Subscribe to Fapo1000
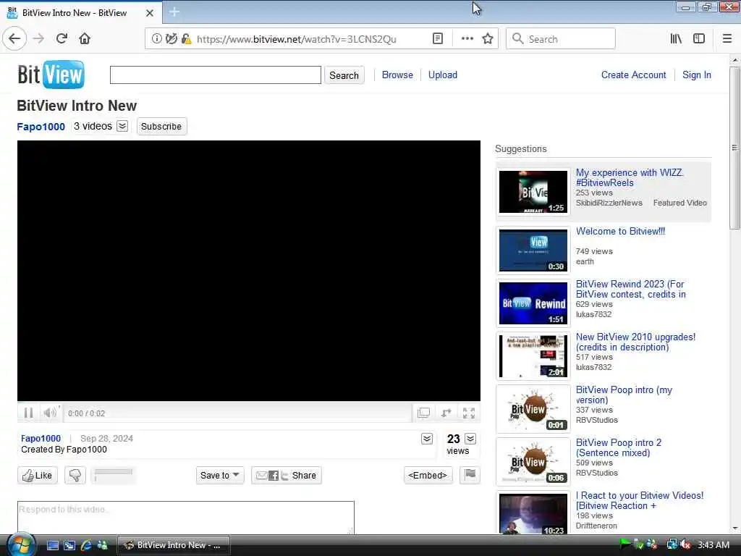 click(161, 126)
